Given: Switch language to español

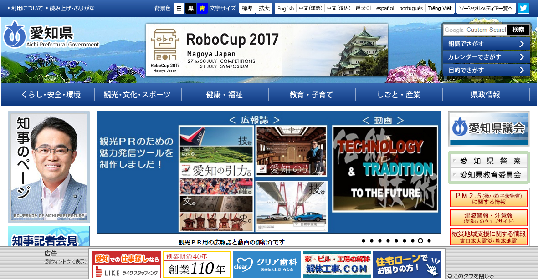Looking at the screenshot, I should [x=385, y=8].
